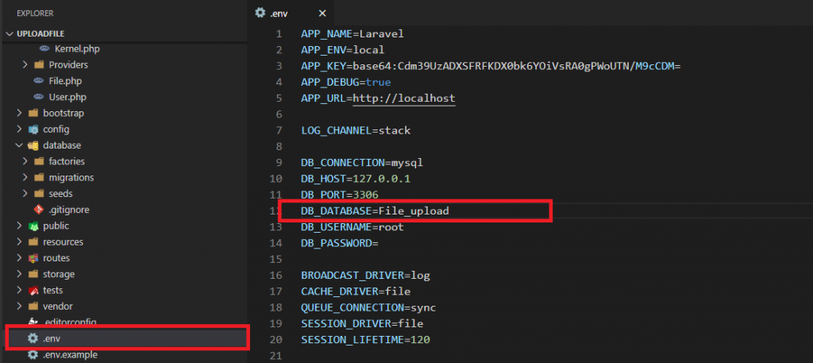Expand the Providers folder

coord(25,64)
